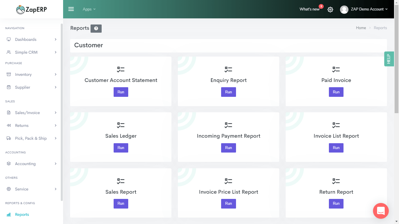The image size is (399, 224).
Task: Run the Enquiry Report
Action: pyautogui.click(x=228, y=92)
